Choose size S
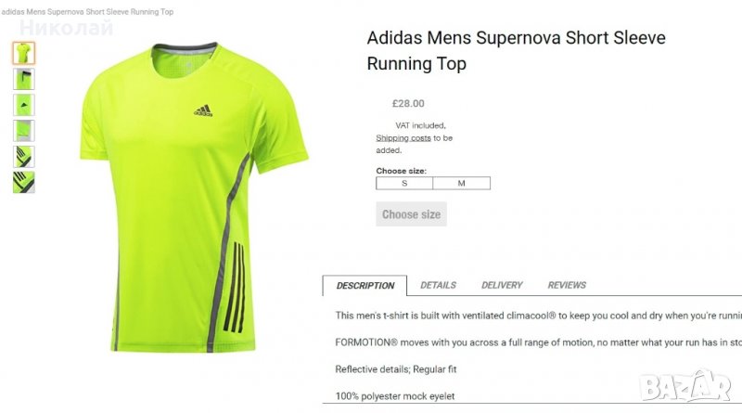This screenshot has height=413, width=742. pos(404,183)
